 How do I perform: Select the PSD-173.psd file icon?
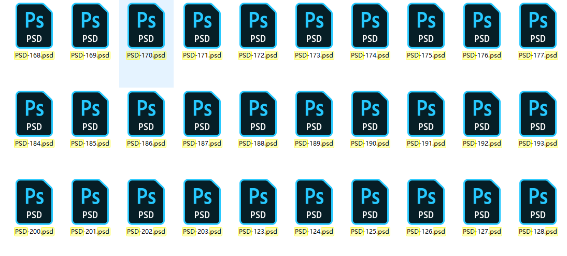314,26
